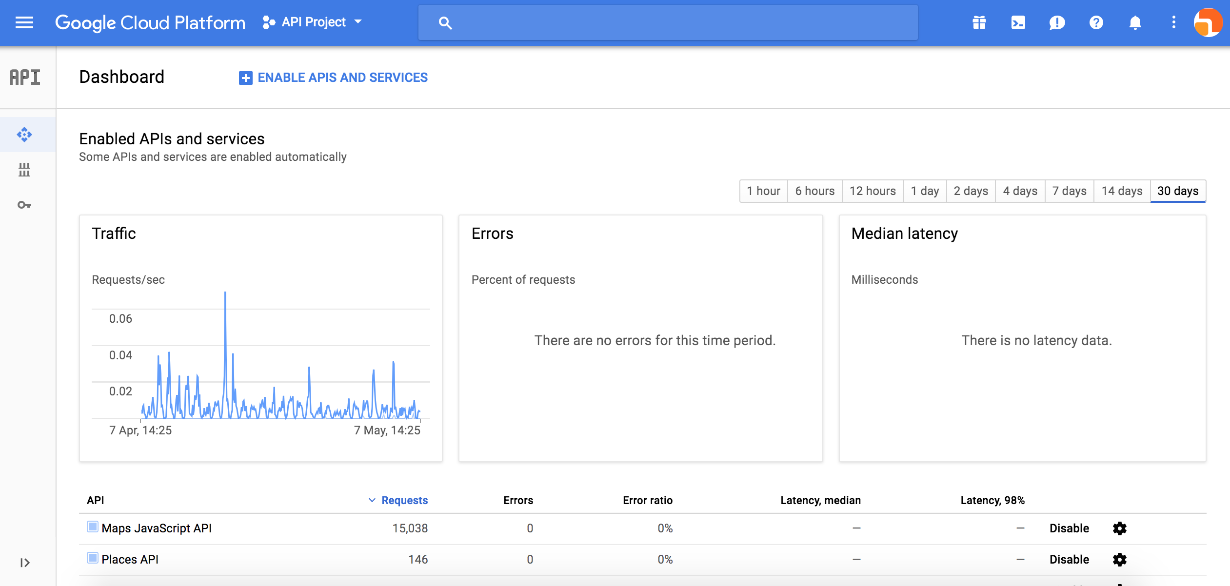1230x586 pixels.
Task: Open the API Project selector dropdown
Action: (313, 22)
